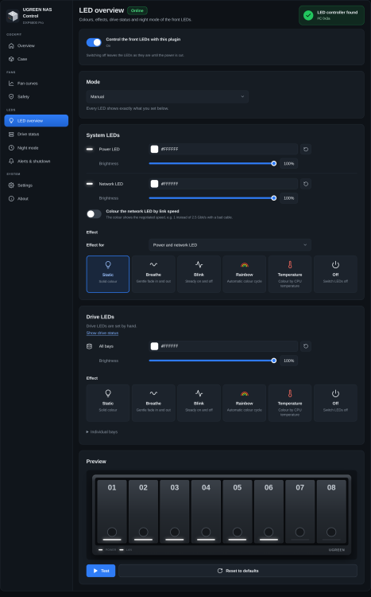The image size is (371, 597).
Task: Open Night mode settings page
Action: tap(36, 148)
